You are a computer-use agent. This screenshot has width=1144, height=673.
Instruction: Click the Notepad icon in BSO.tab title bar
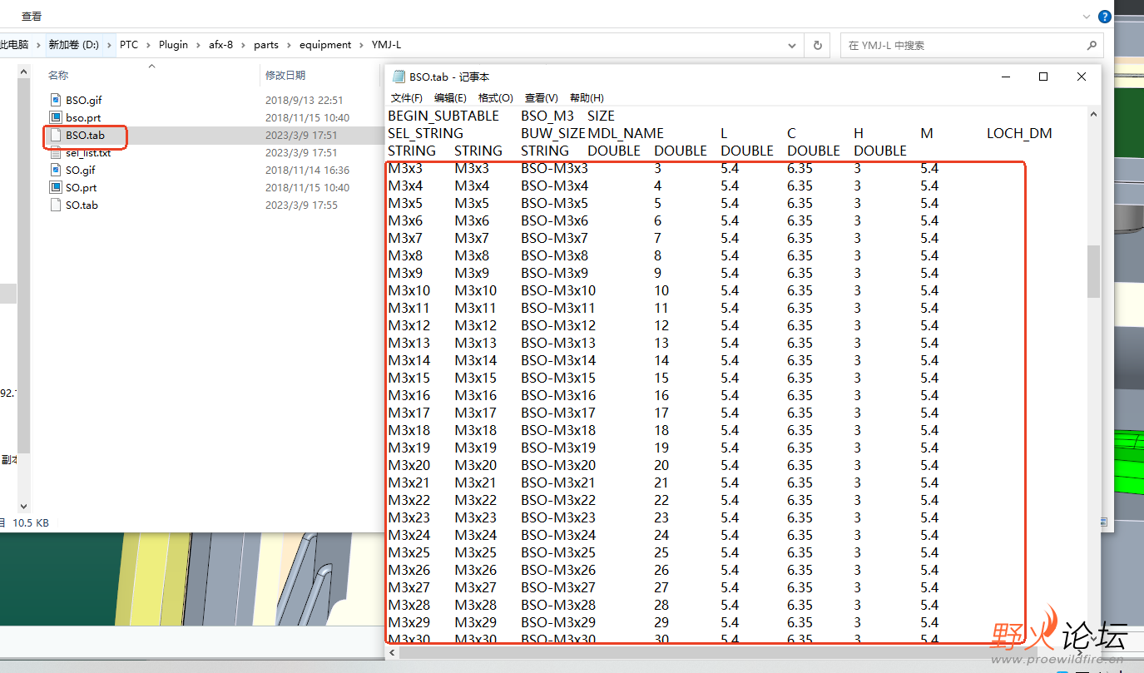pos(399,77)
